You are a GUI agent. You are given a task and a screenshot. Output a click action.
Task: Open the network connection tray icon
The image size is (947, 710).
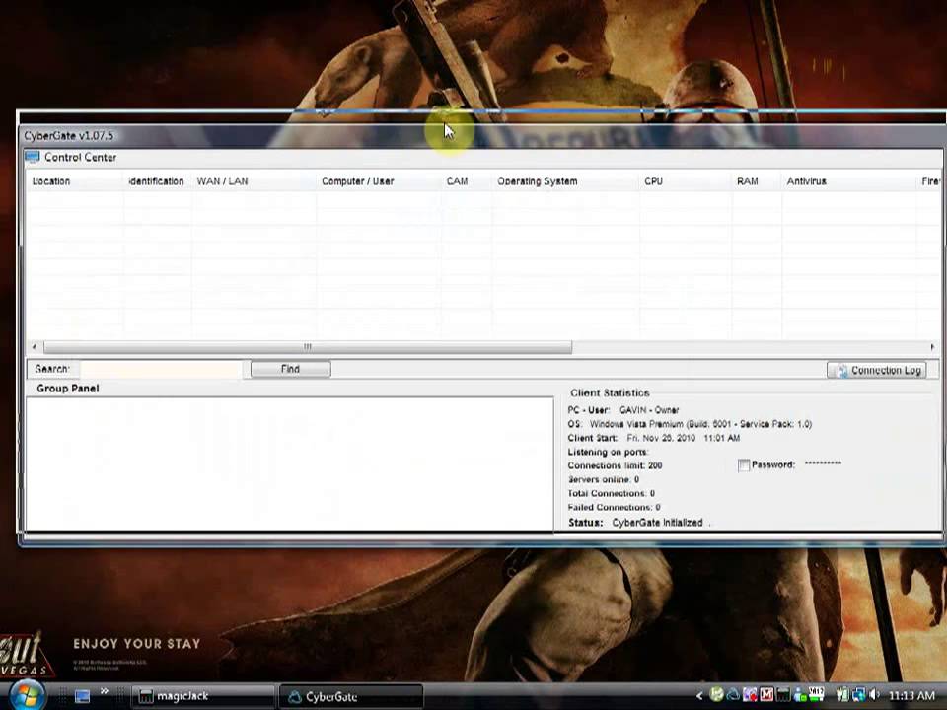[x=857, y=695]
